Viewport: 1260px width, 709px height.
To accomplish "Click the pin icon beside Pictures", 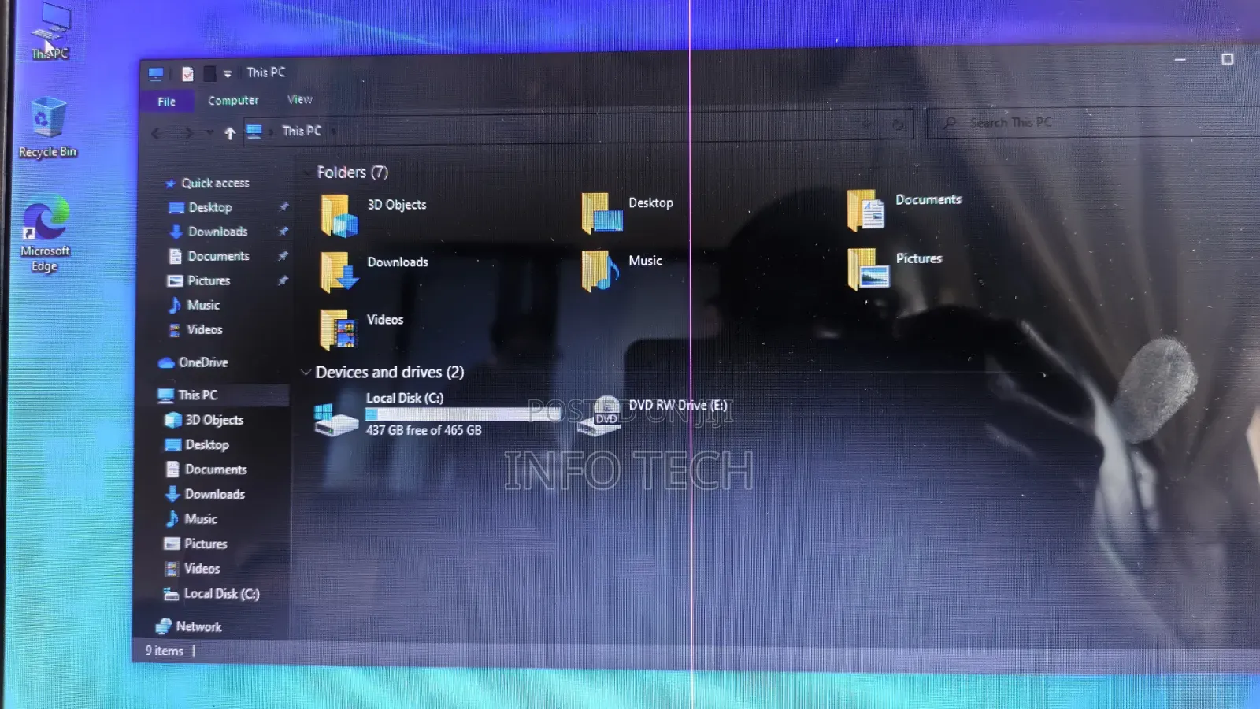I will click(x=283, y=280).
